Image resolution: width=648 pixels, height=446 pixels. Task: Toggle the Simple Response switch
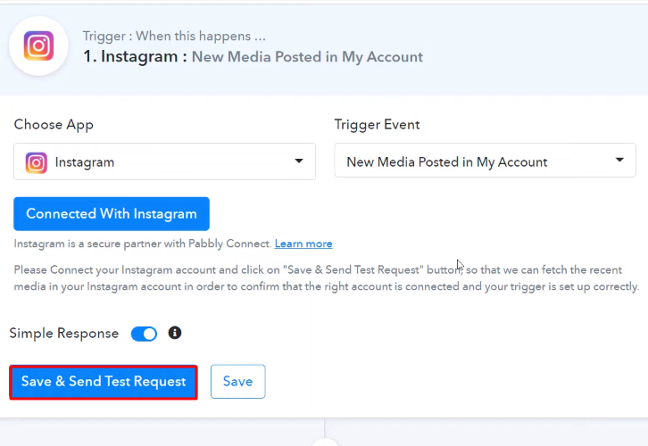pos(144,334)
